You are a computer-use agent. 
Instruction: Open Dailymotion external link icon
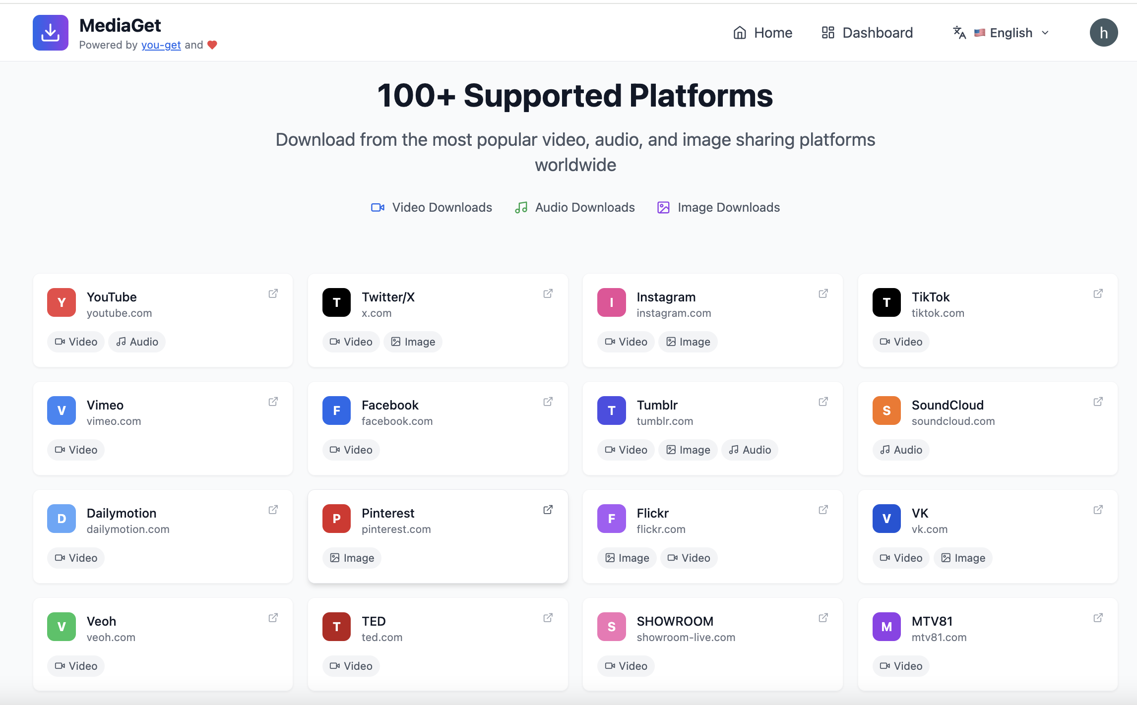pyautogui.click(x=273, y=510)
